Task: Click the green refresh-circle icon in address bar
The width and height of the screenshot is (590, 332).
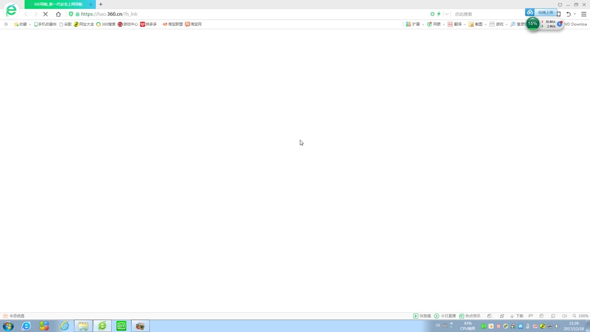Action: click(x=432, y=14)
